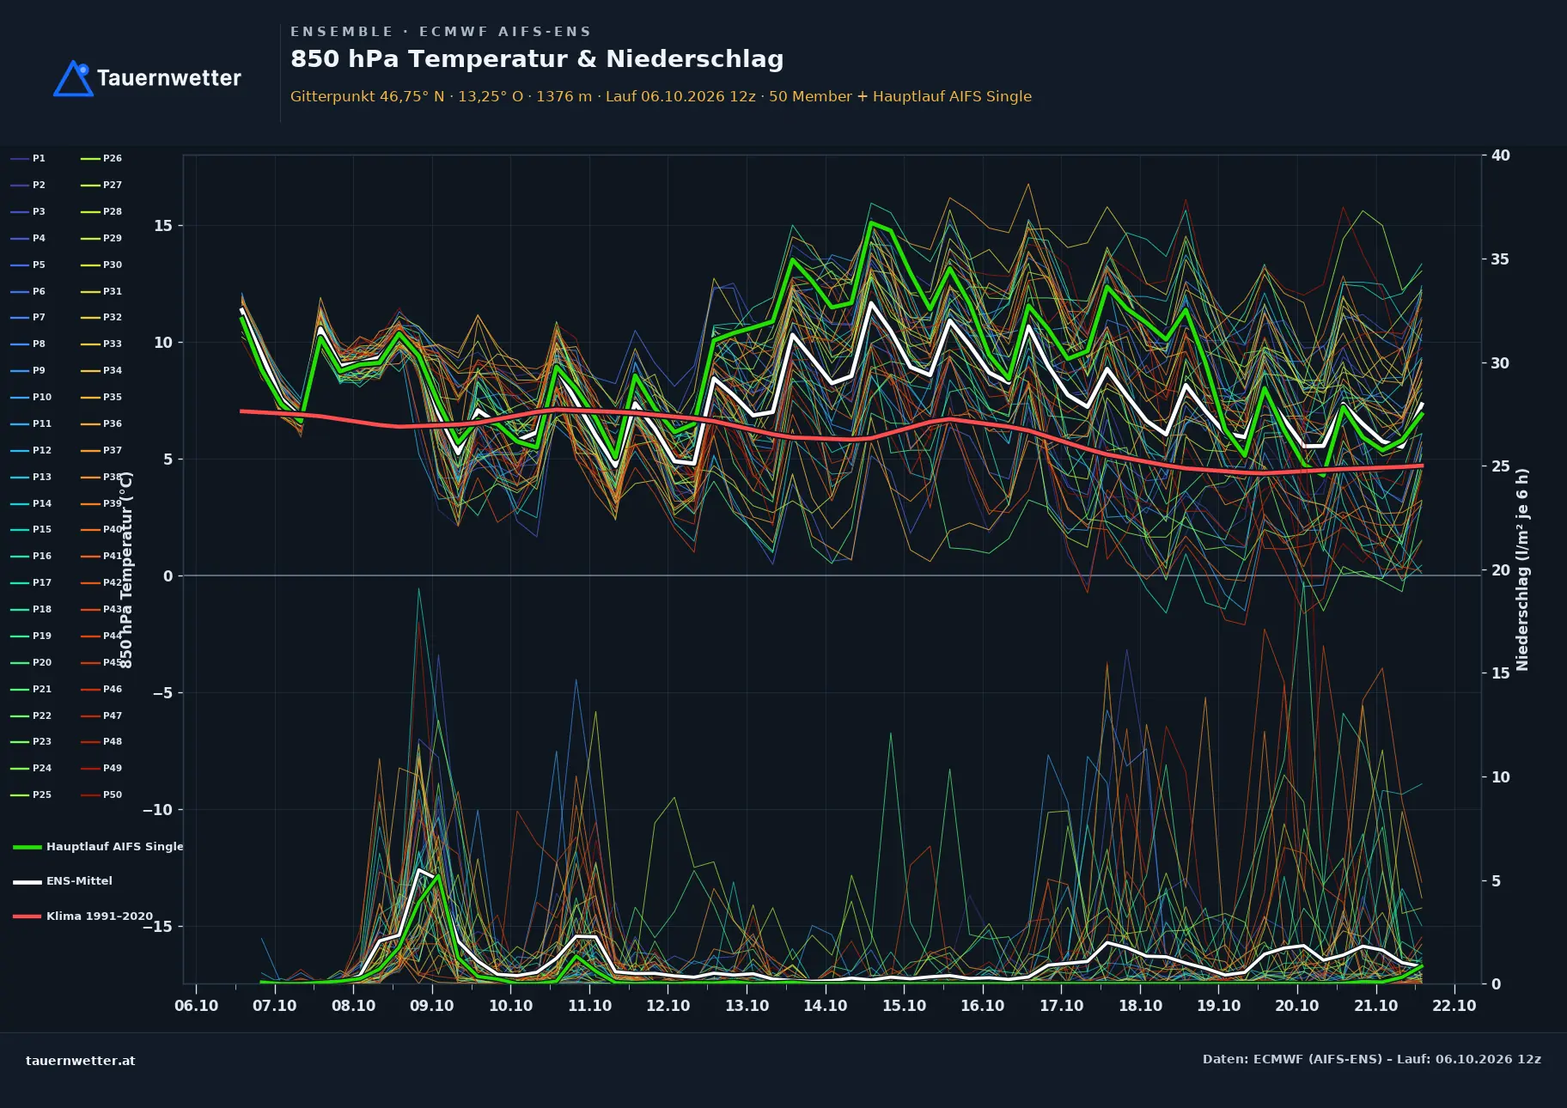Click the Tauernwetter brand name text
Viewport: 1567px width, 1108px height.
click(169, 78)
